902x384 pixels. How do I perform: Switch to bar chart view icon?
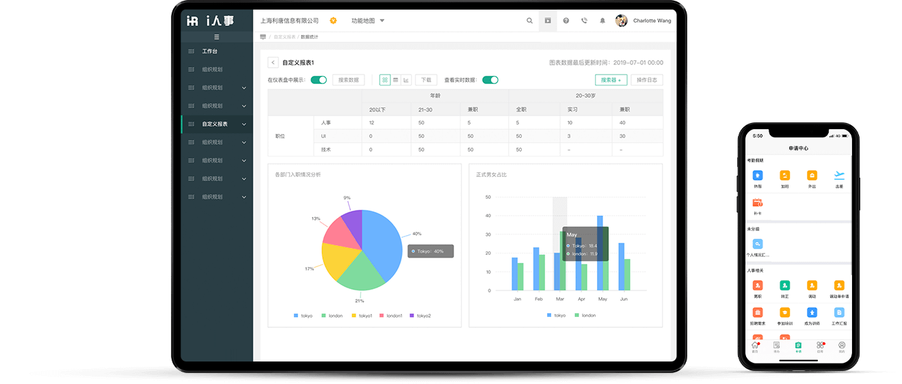coord(406,80)
